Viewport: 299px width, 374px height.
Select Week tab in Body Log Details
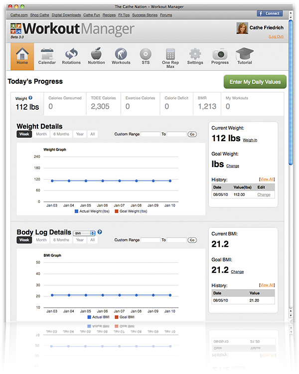coord(24,240)
